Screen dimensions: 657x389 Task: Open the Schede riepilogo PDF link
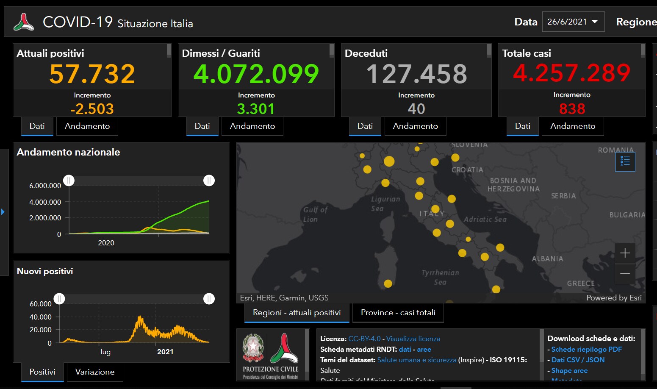click(x=586, y=349)
